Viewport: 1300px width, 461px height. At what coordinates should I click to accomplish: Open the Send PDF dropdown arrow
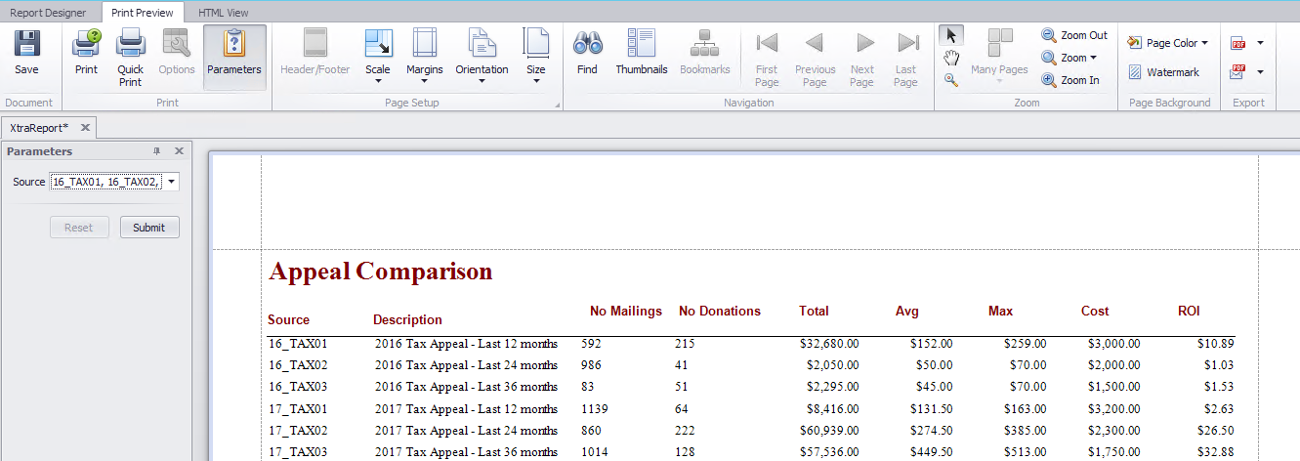[1260, 72]
